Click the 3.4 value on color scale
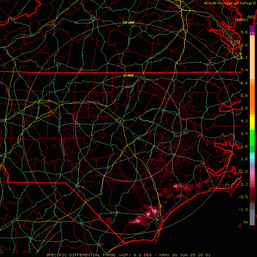Image resolution: width=257 pixels, height=257 pixels. pos(244,134)
